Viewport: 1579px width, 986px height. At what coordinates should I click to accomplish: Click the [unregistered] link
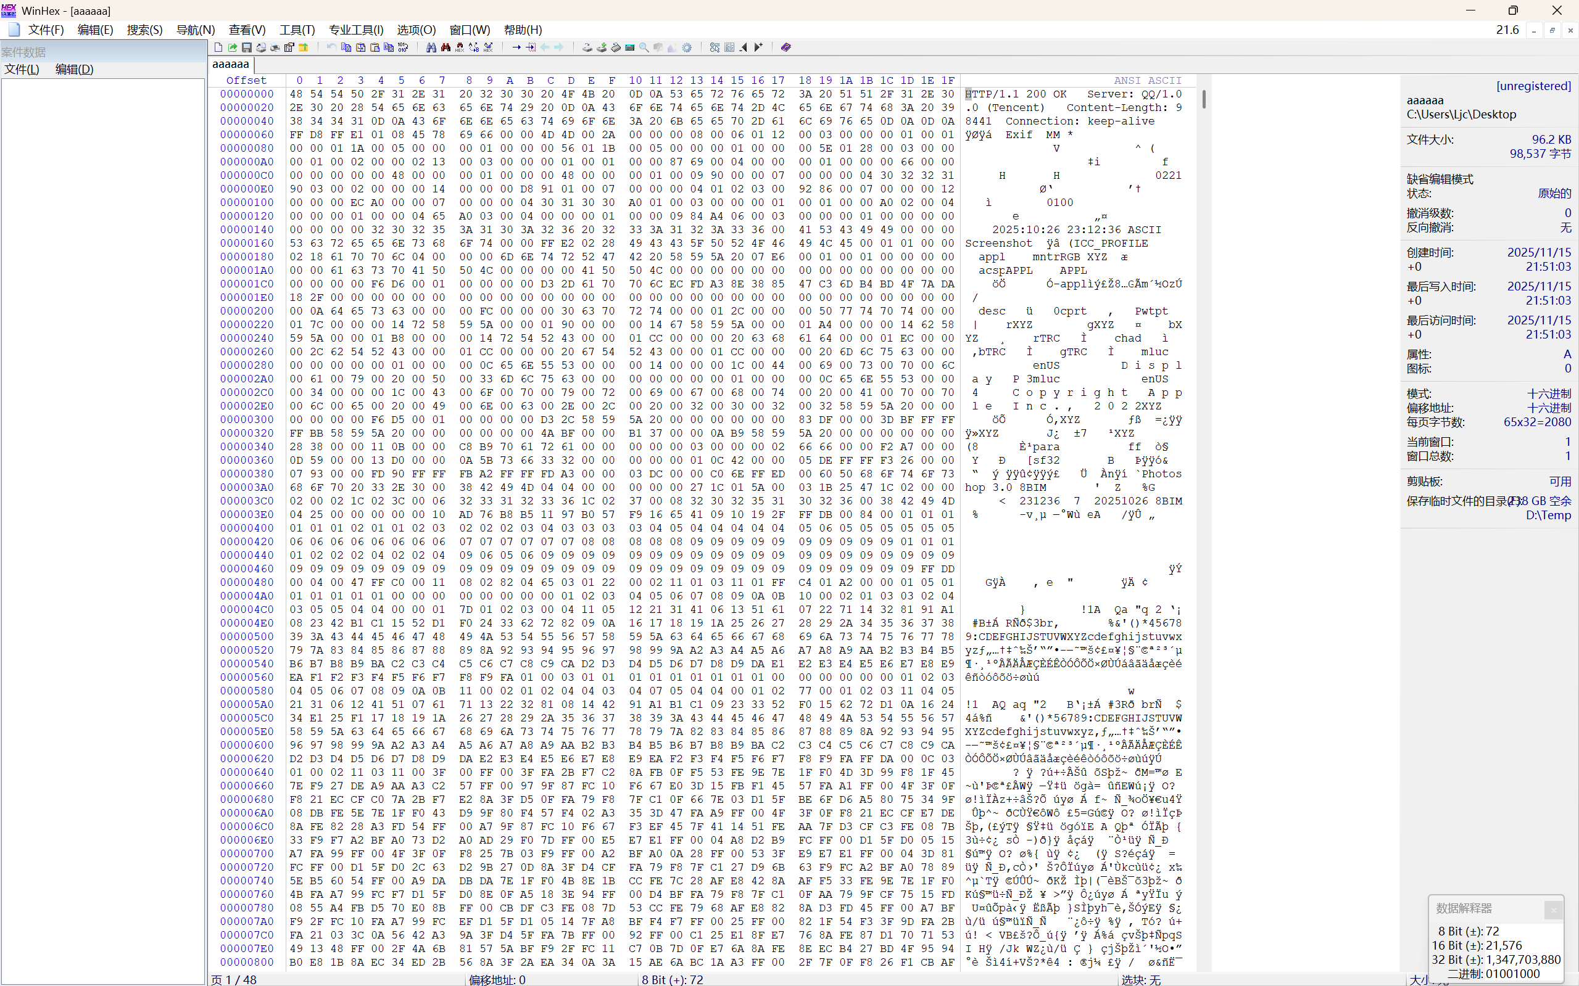pyautogui.click(x=1533, y=86)
